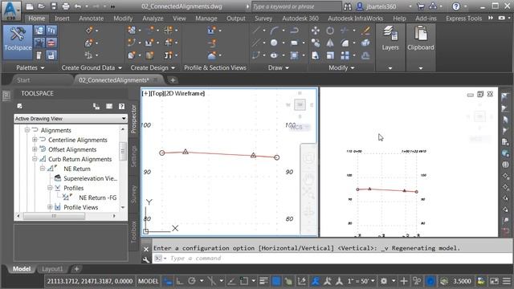Select the Rectangle tool in Draw panel
Viewport: 514px width, 289px height.
(294, 43)
